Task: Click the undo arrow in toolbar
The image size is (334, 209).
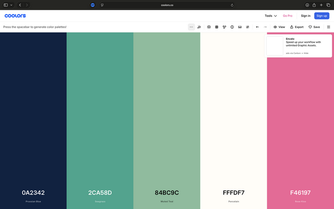Action: tap(257, 27)
